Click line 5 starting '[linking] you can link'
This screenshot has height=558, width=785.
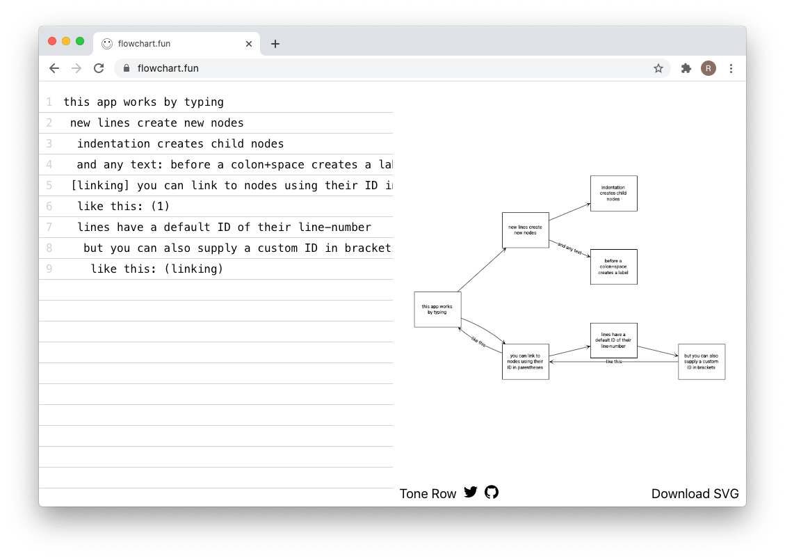pos(232,185)
